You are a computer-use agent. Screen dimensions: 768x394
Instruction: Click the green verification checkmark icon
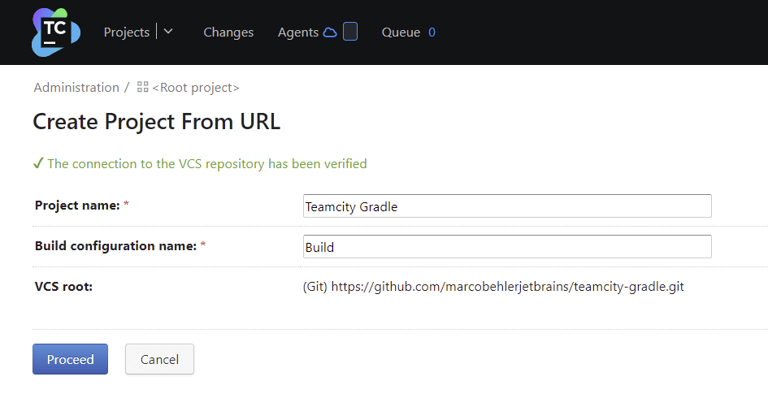tap(38, 164)
